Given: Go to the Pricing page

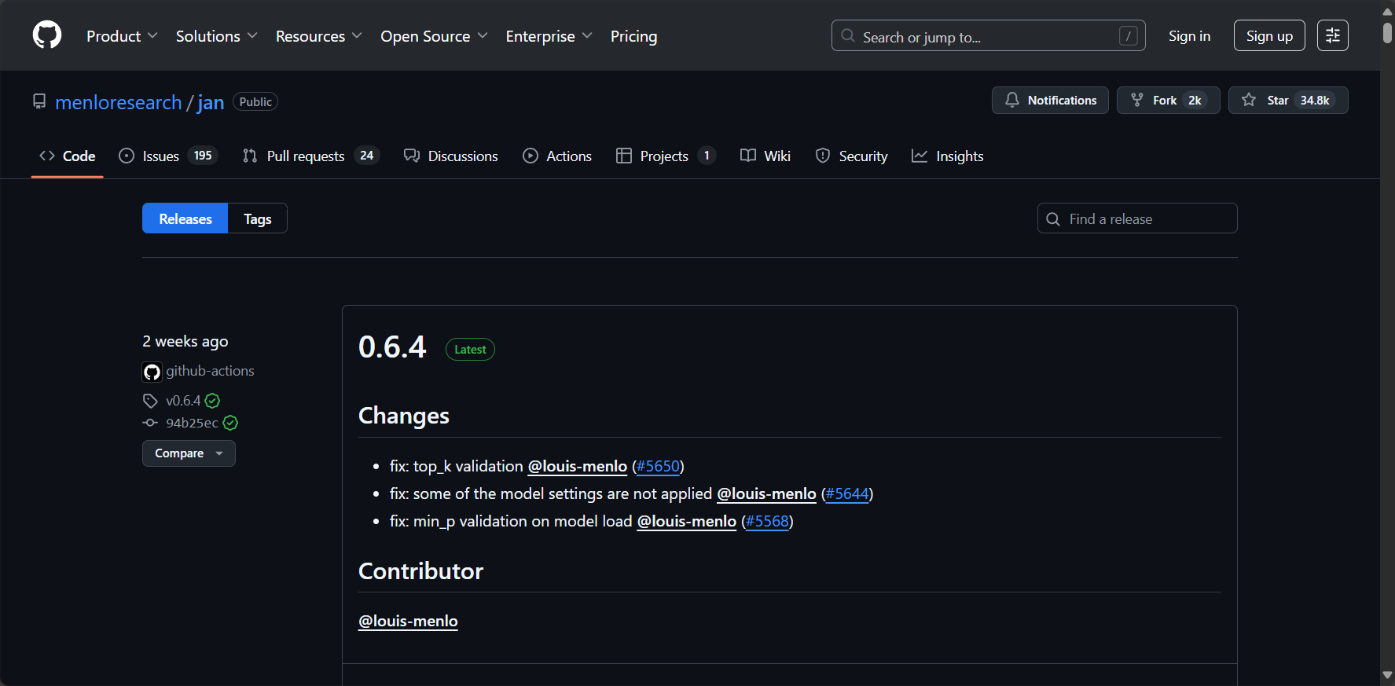Looking at the screenshot, I should (x=633, y=36).
